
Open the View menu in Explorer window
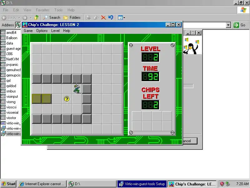tap(27, 10)
